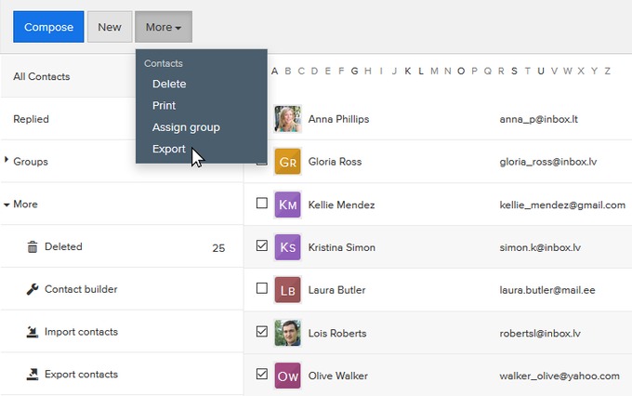The image size is (632, 396).
Task: Open Import contacts
Action: click(81, 332)
